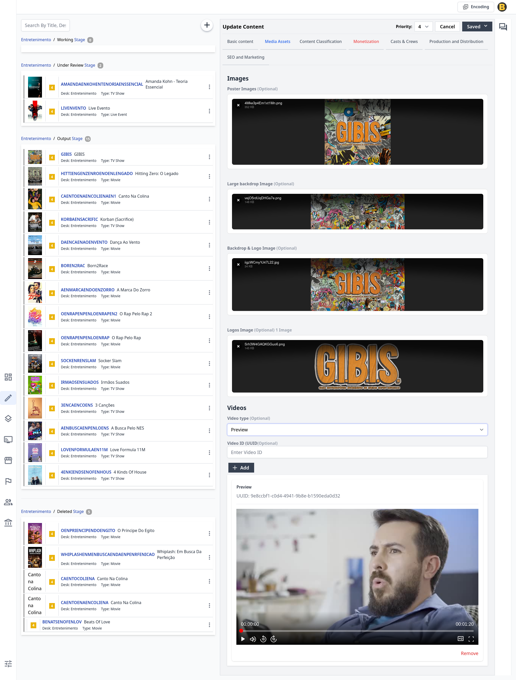
Task: Click the plus icon to add content
Action: [207, 25]
